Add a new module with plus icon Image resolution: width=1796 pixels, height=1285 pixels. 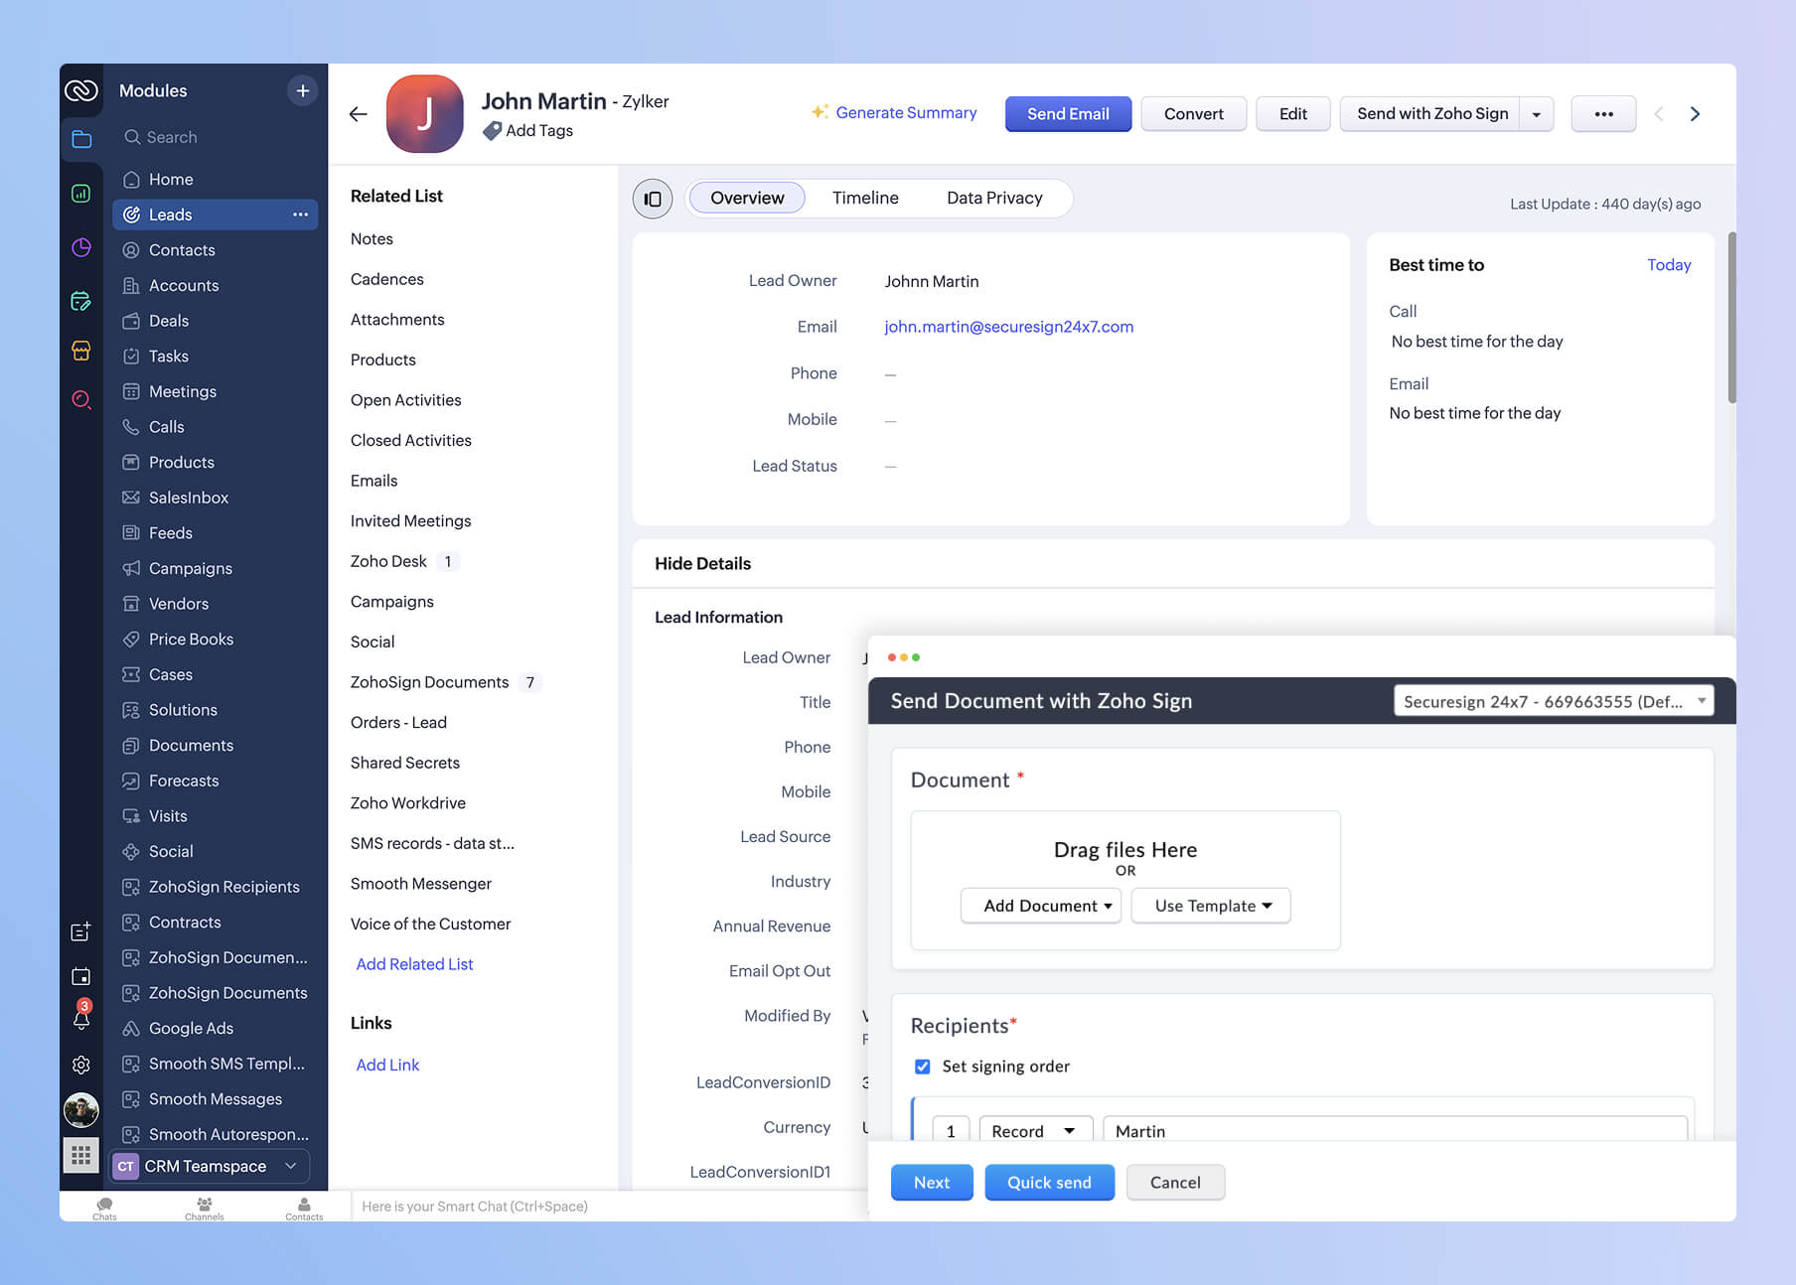(302, 90)
